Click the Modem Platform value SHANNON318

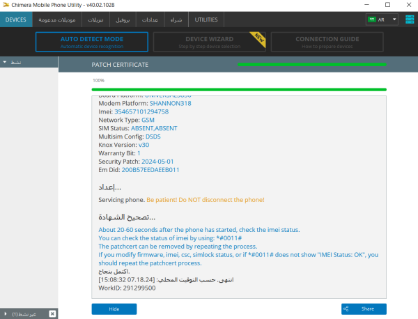[x=171, y=103]
